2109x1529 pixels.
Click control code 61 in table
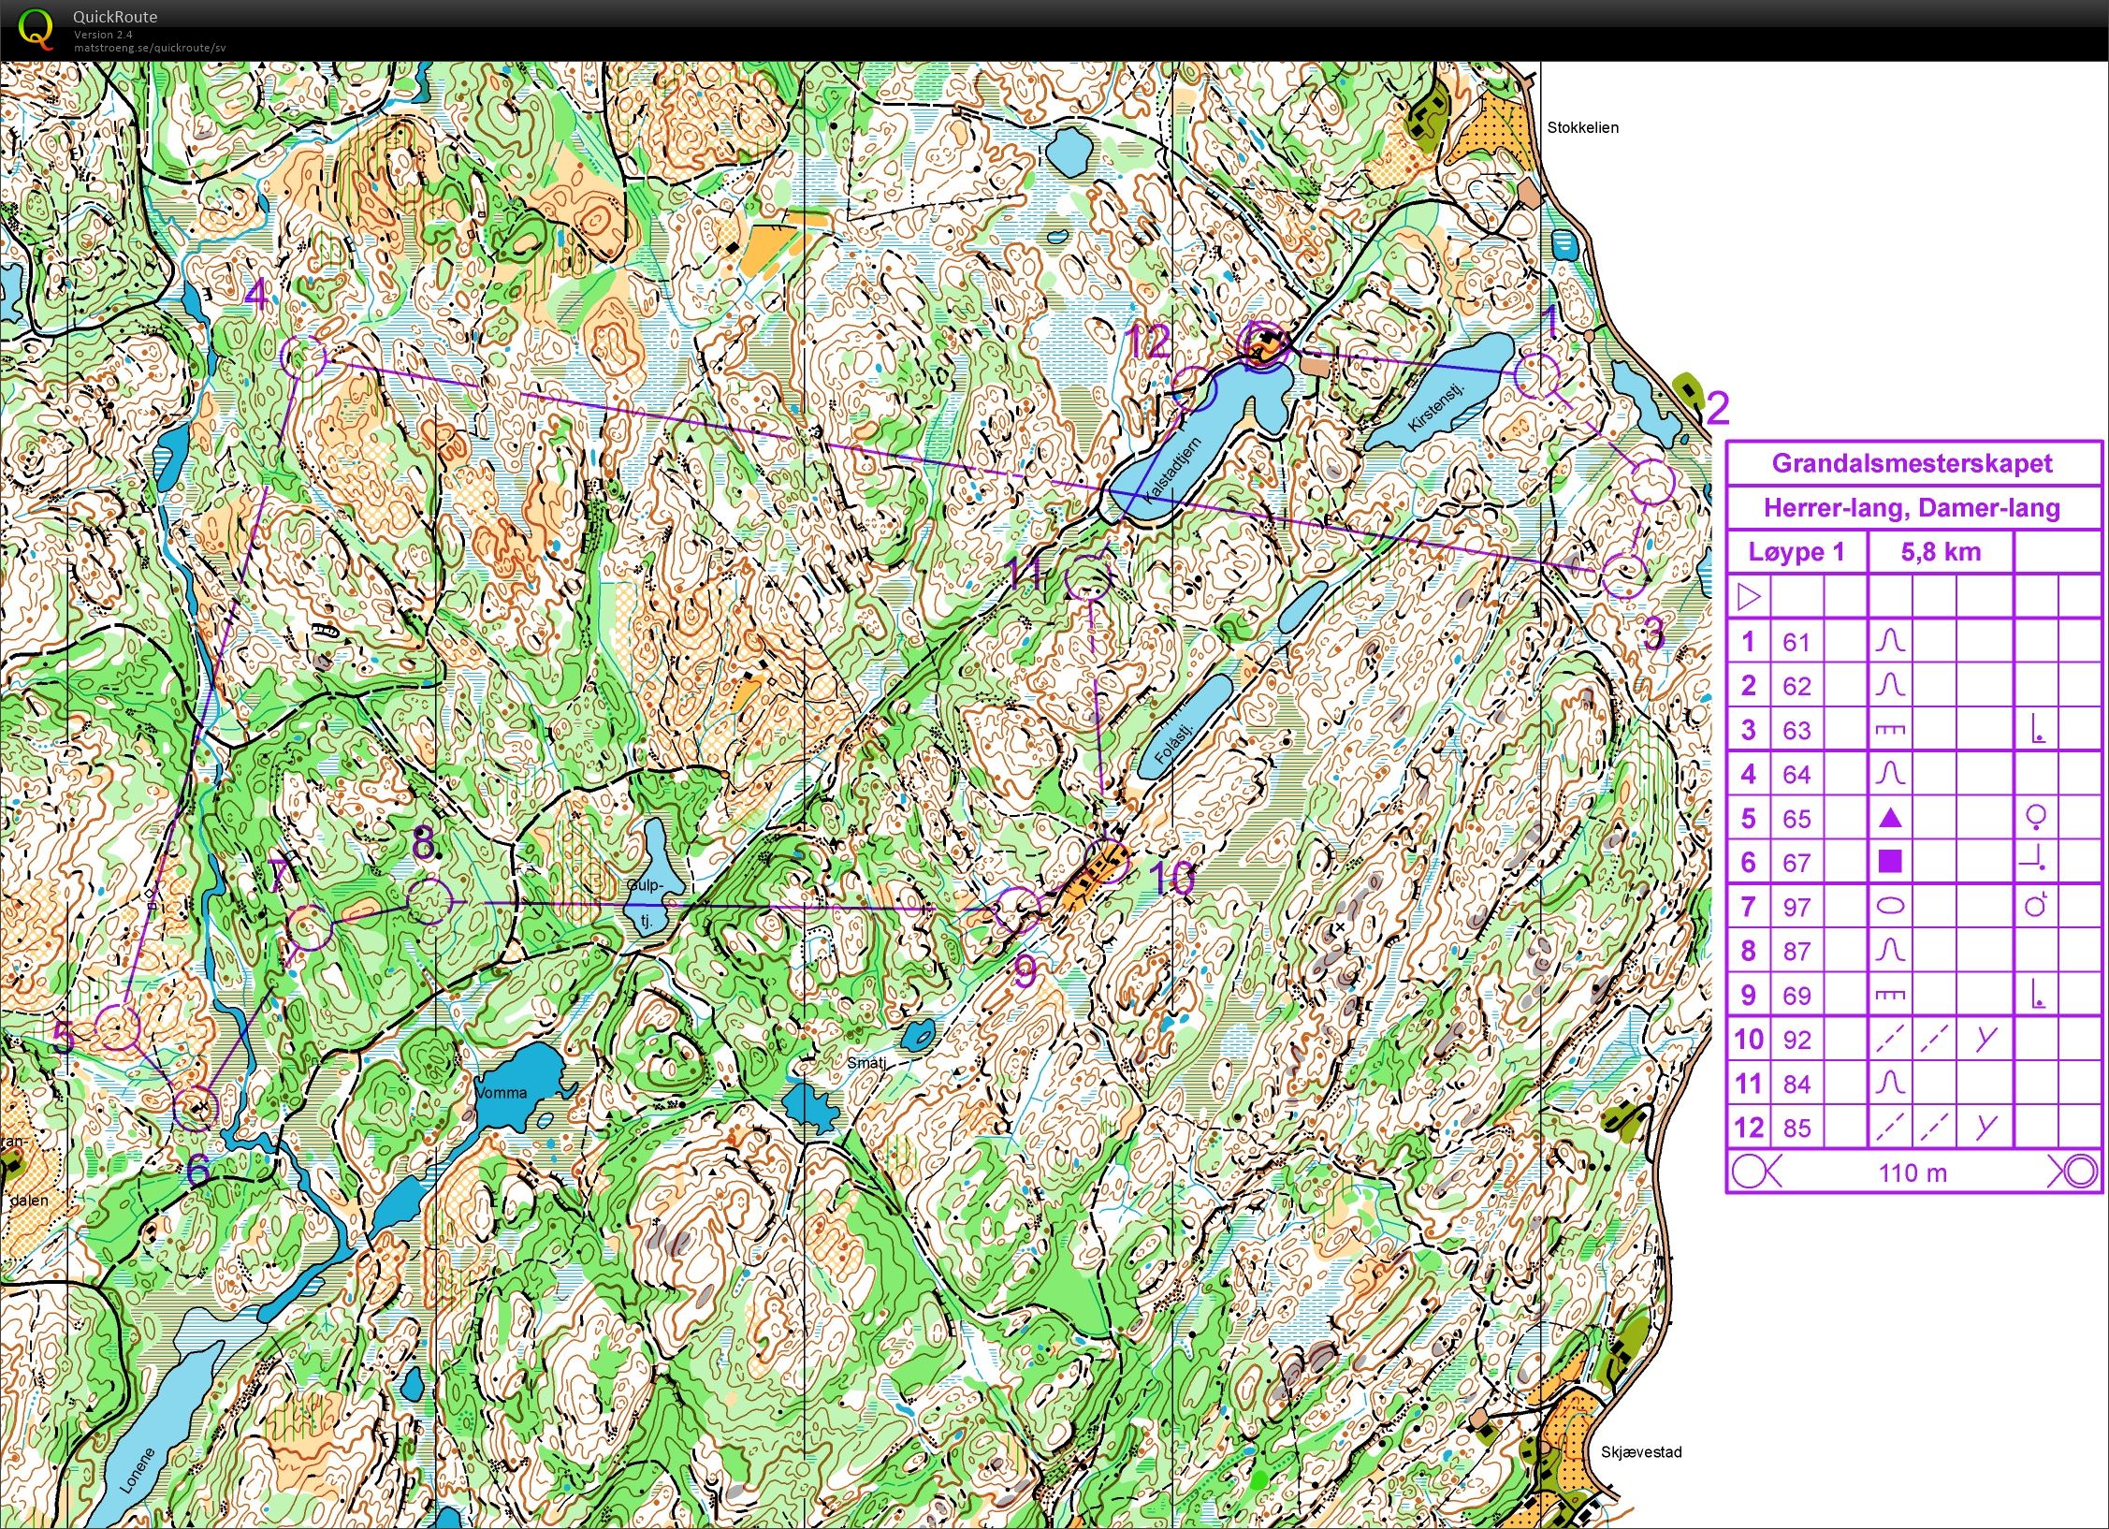pyautogui.click(x=1796, y=642)
